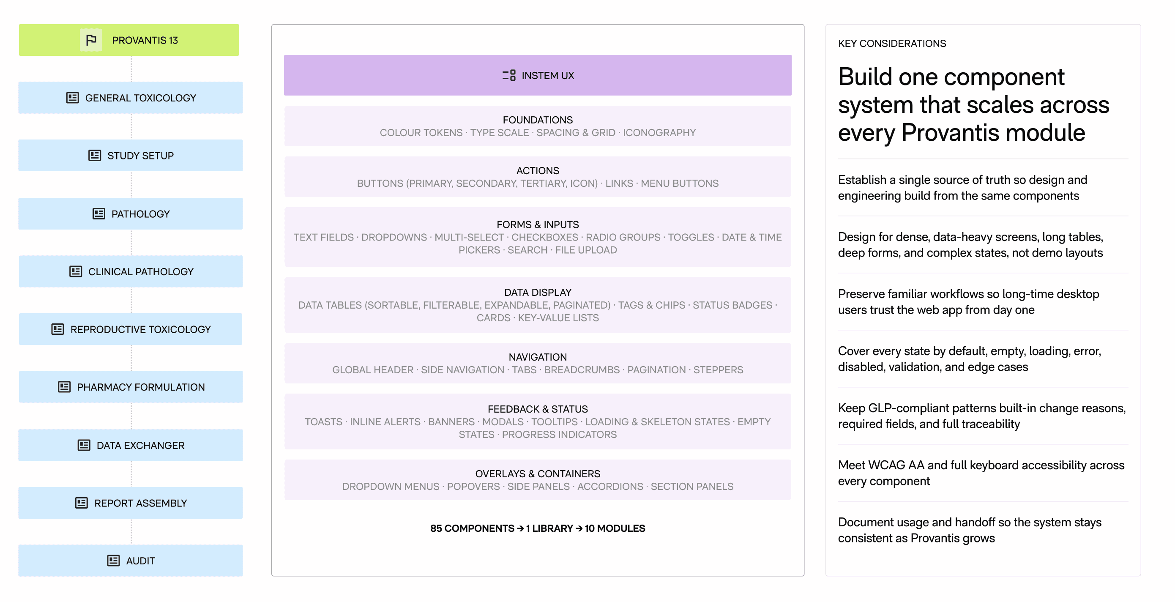Select the Pathology module box
Screen dimensions: 1175x602
pyautogui.click(x=131, y=214)
